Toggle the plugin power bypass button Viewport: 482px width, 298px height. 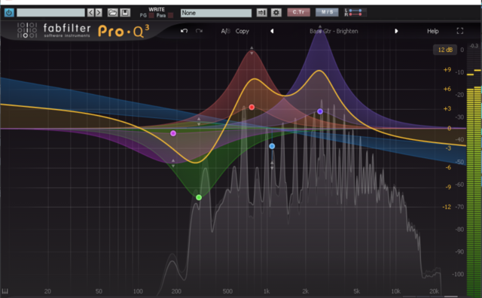pos(9,13)
